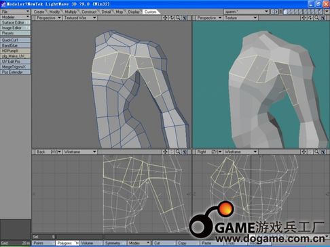Open the Display tab
This screenshot has width=330, height=247.
coord(134,12)
